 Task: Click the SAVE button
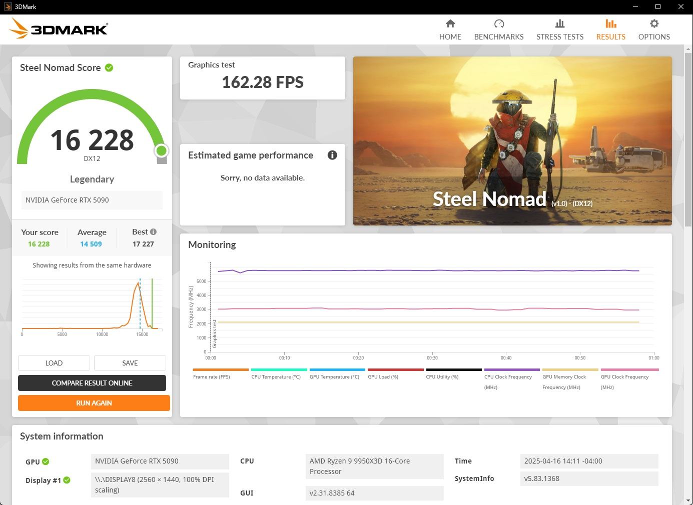tap(130, 363)
